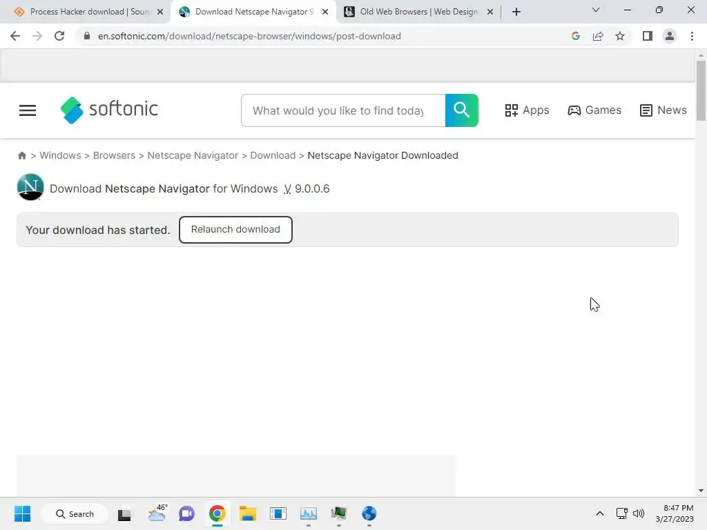Screen dimensions: 707x530
Task: Open taskbar Search box
Action: click(x=75, y=513)
